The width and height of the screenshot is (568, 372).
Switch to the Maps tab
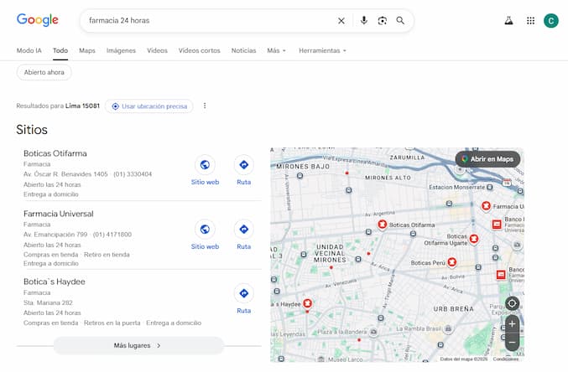point(87,50)
